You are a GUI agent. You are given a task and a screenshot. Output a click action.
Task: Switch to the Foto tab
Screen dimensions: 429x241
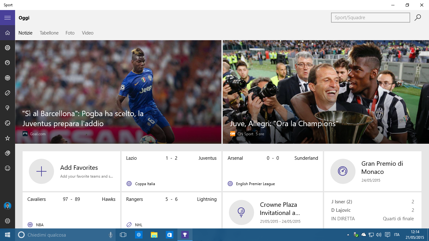pos(70,33)
